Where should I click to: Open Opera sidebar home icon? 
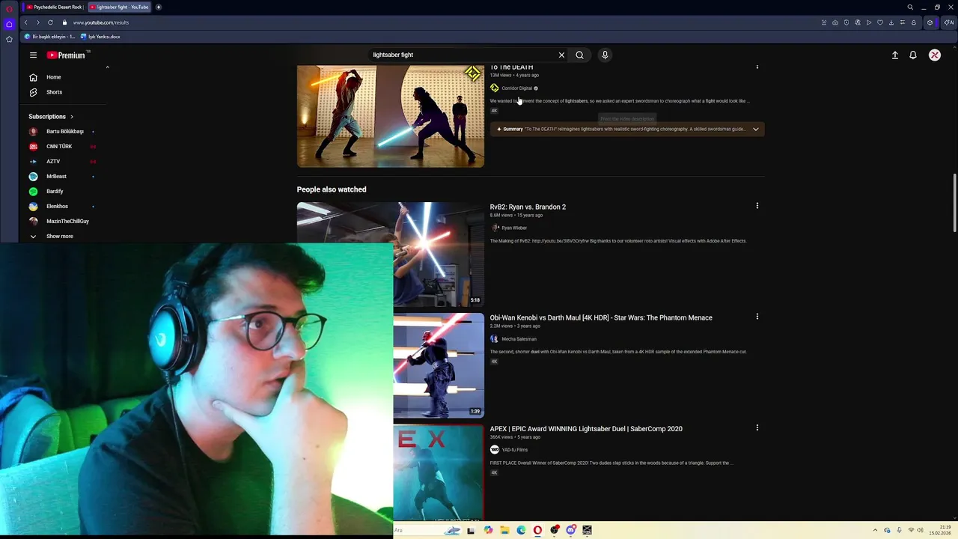[9, 24]
